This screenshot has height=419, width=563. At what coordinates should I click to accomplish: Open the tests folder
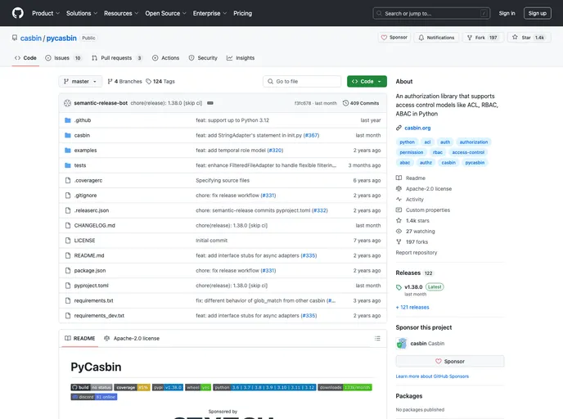pyautogui.click(x=80, y=165)
